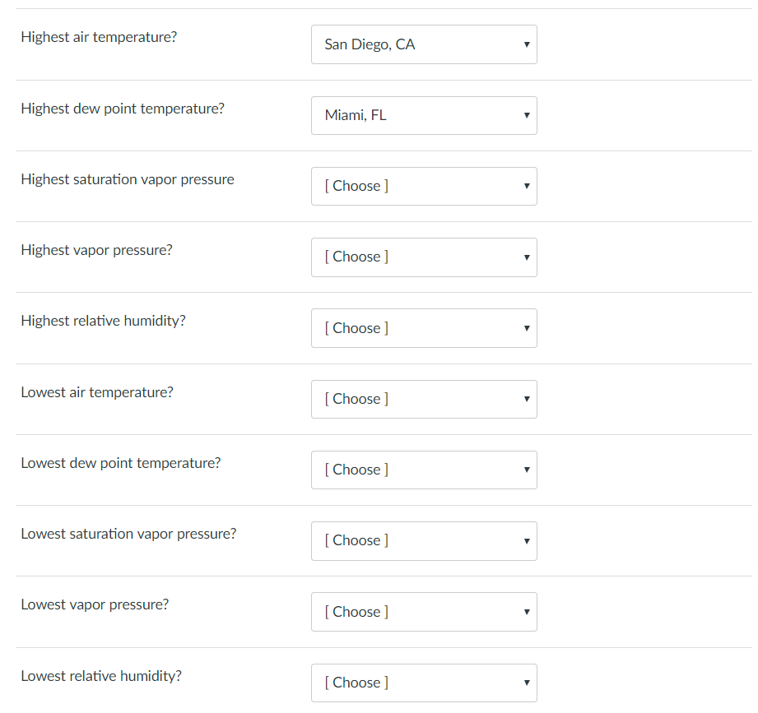Open the Highest air temperature dropdown
Image resolution: width=758 pixels, height=713 pixels.
tap(423, 44)
